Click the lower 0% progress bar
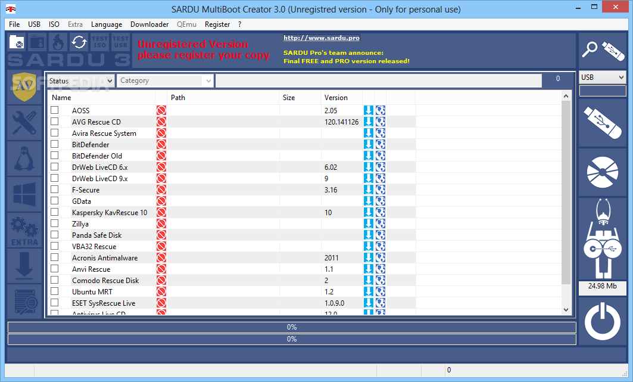Viewport: 633px width, 382px height. [292, 339]
